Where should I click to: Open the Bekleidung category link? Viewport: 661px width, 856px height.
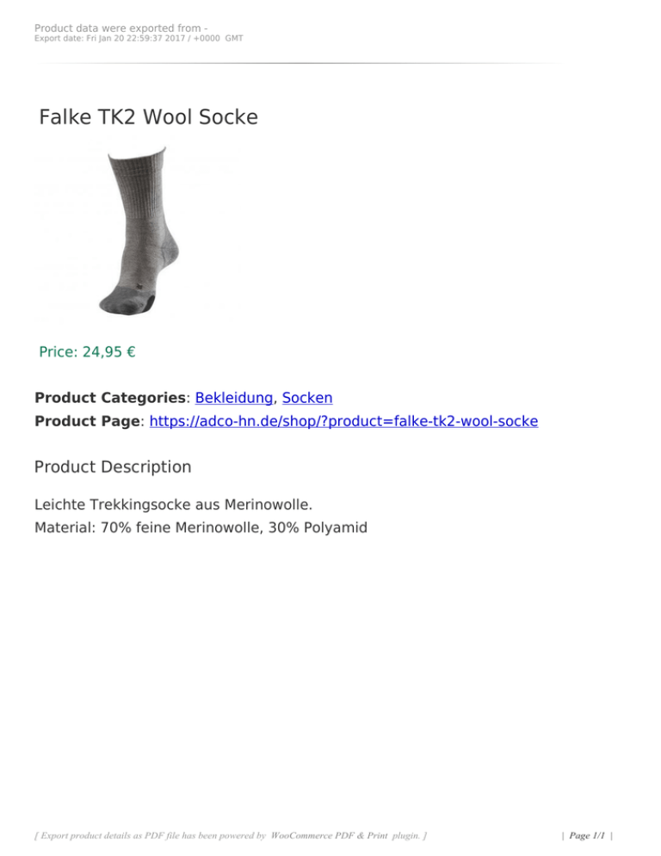233,398
